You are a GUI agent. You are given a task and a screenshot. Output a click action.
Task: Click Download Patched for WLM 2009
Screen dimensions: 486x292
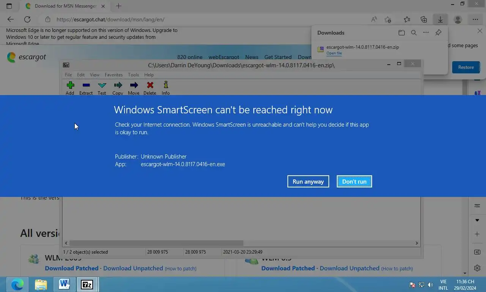pyautogui.click(x=71, y=268)
